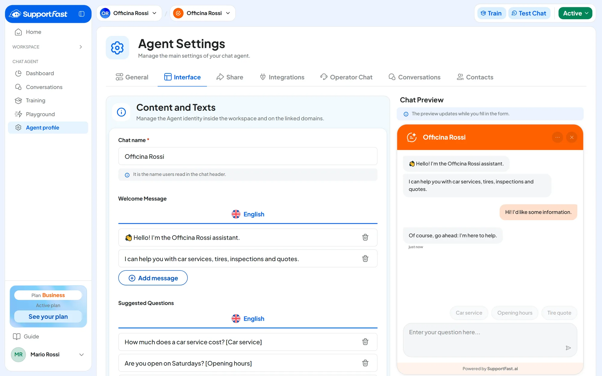Open the Contacts tab
602x376 pixels.
click(x=475, y=77)
